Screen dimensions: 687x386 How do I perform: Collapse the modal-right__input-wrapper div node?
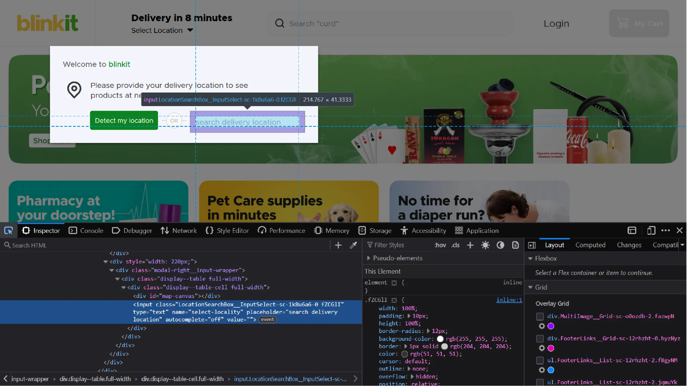[112, 270]
